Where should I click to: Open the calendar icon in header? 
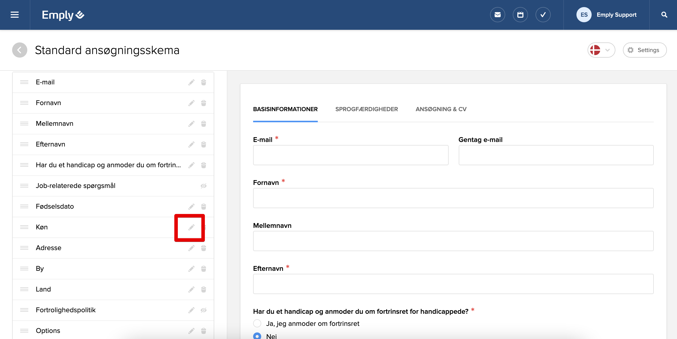click(520, 15)
